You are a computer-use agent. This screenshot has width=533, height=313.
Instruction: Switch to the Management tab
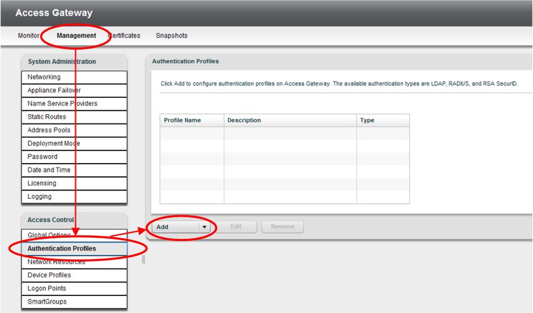coord(76,35)
